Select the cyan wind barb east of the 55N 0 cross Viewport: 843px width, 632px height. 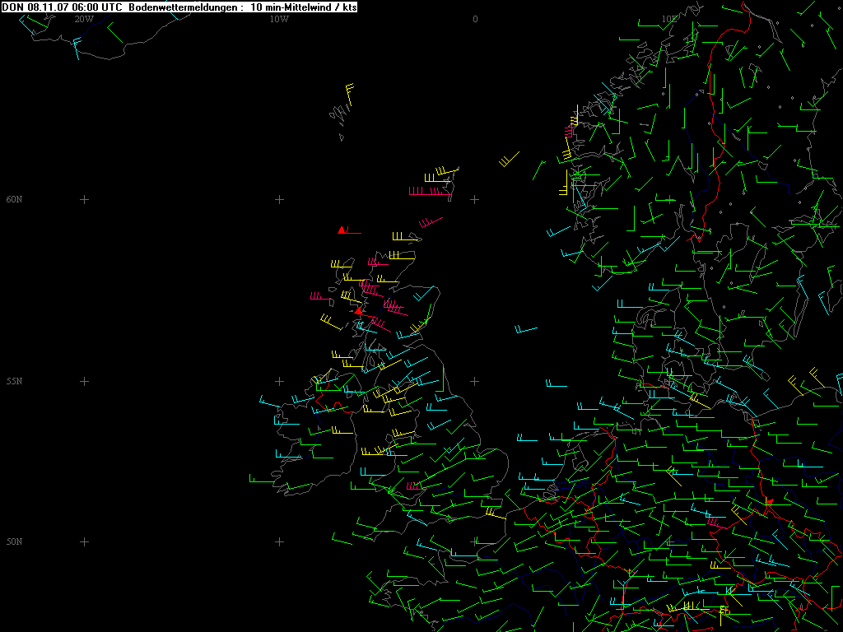tap(556, 384)
